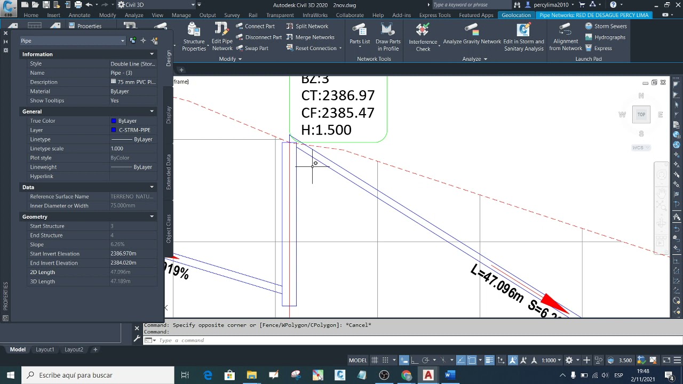
Task: Toggle drawing grid display on the status bar
Action: pyautogui.click(x=375, y=361)
